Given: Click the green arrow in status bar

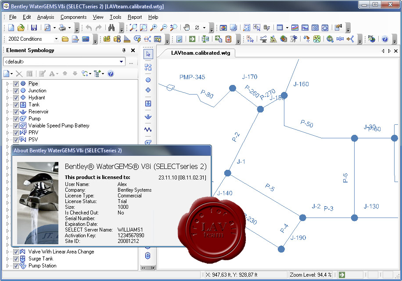Looking at the screenshot, I should tap(342, 275).
